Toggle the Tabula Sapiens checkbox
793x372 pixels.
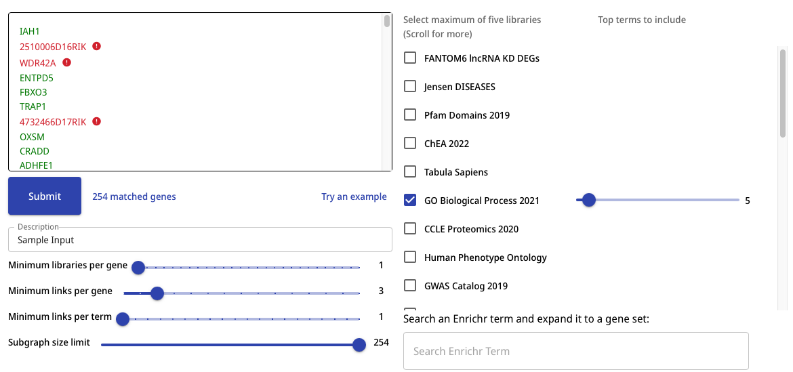point(410,172)
